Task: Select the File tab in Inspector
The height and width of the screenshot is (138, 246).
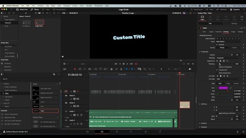Action: [x=242, y=18]
